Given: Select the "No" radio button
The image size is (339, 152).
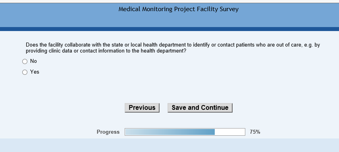Looking at the screenshot, I should click(25, 62).
